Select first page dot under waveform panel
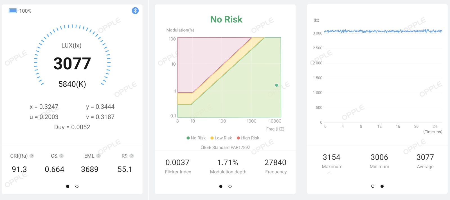 pyautogui.click(x=373, y=186)
